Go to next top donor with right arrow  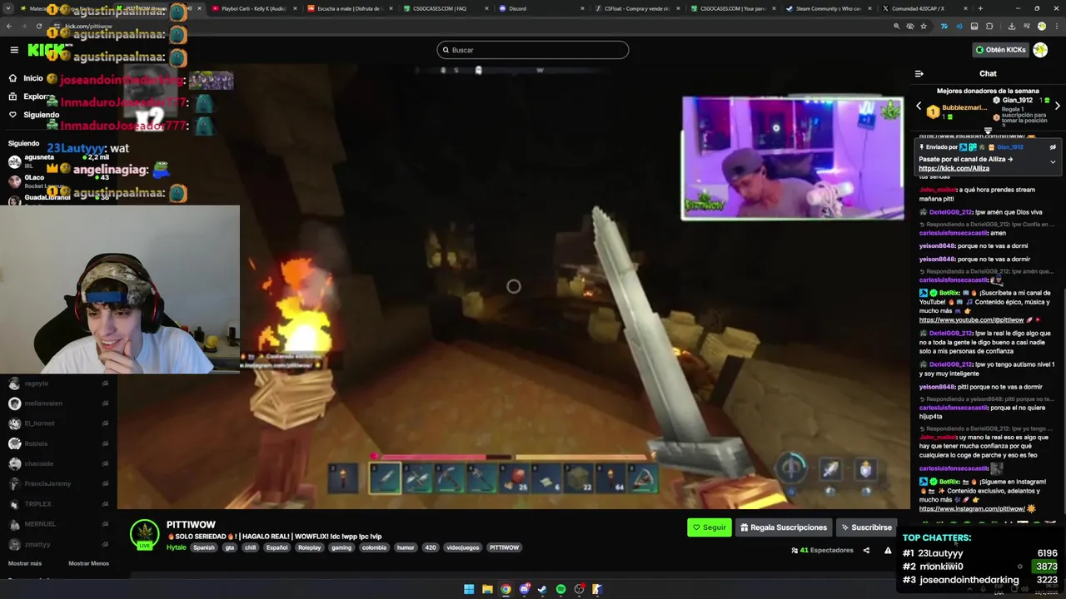click(x=1058, y=106)
